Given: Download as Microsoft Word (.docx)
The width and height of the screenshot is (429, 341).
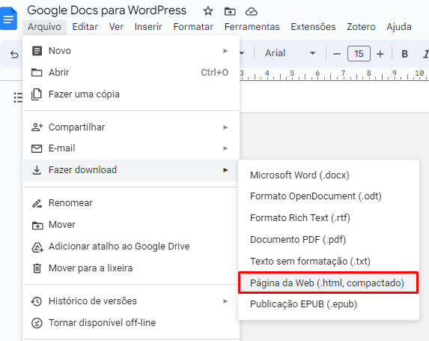Looking at the screenshot, I should pos(329,175).
